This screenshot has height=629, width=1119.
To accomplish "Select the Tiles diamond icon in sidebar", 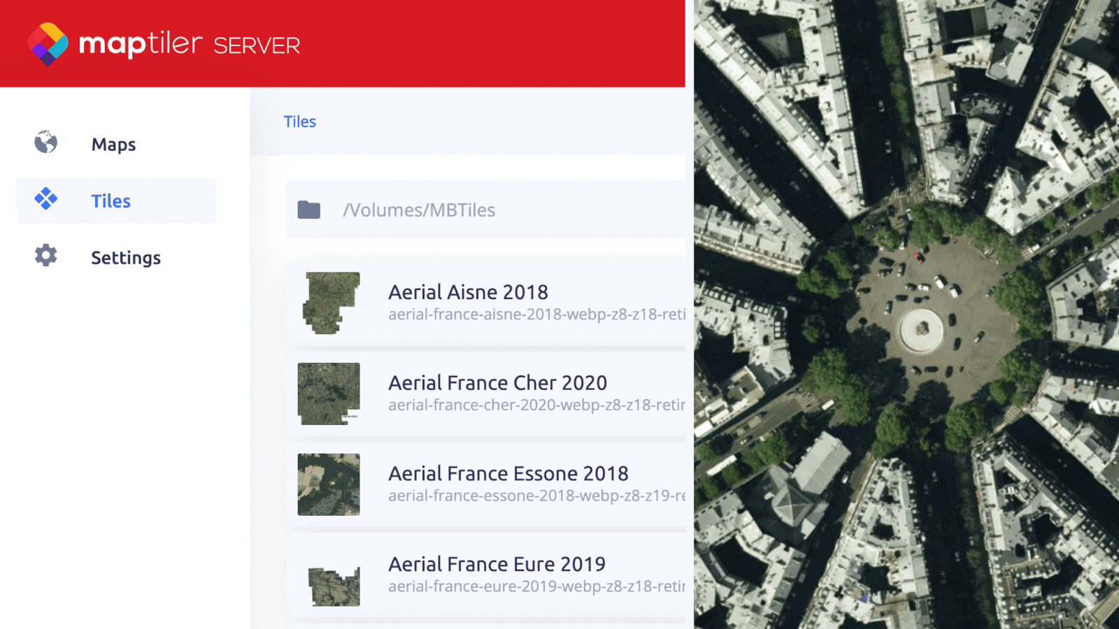I will point(46,201).
